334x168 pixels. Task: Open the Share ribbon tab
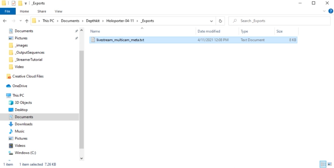[42, 11]
